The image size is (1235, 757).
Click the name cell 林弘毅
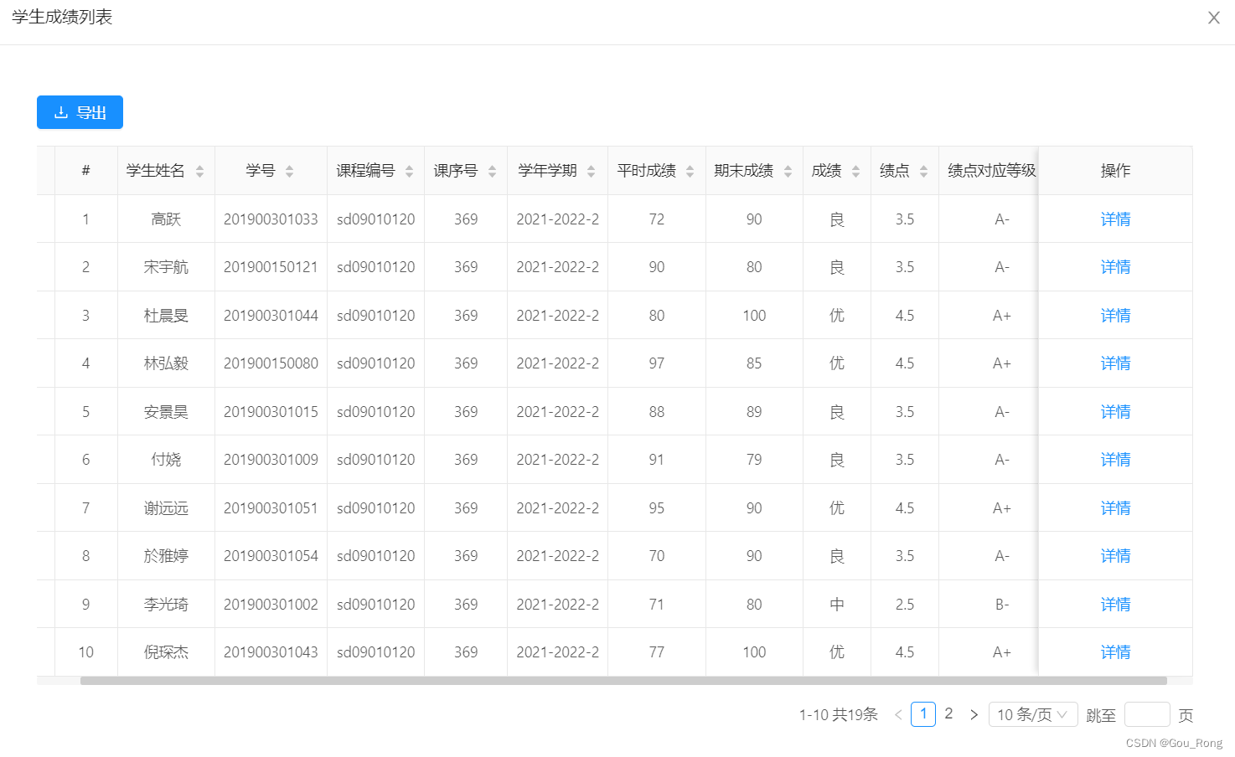pos(166,363)
